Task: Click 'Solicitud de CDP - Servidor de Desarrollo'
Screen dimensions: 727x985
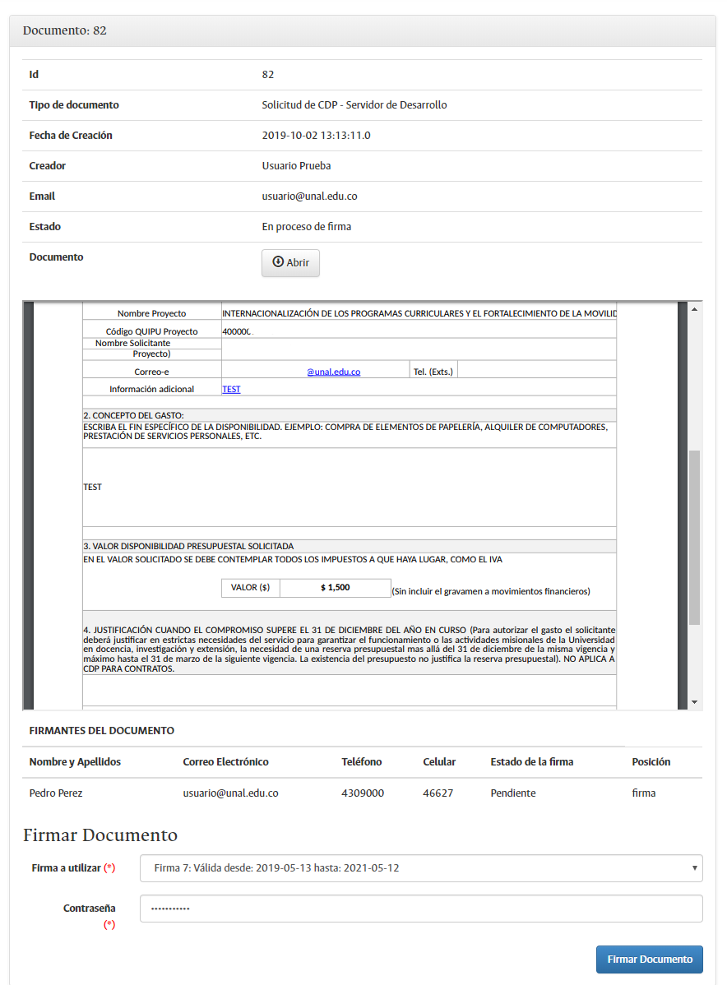Action: (x=354, y=105)
